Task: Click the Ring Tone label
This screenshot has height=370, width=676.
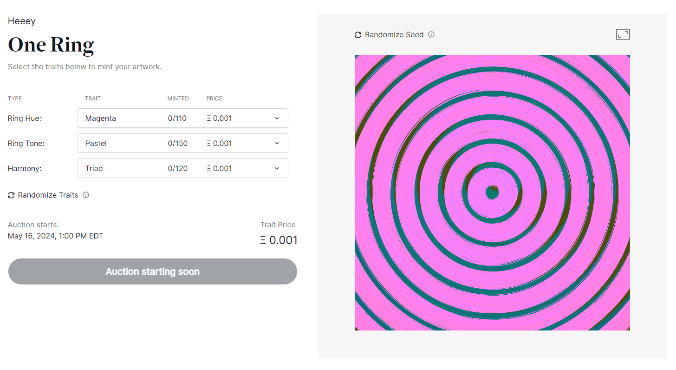Action: click(x=26, y=143)
